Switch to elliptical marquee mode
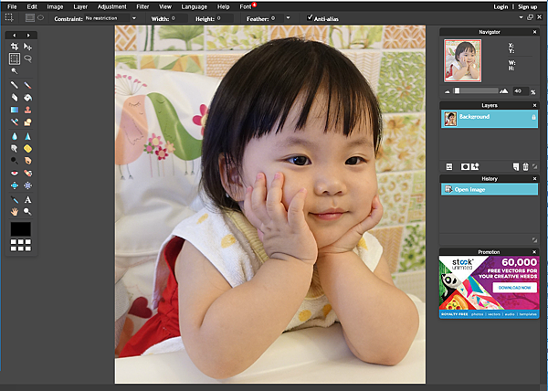The width and height of the screenshot is (548, 391). pyautogui.click(x=41, y=17)
